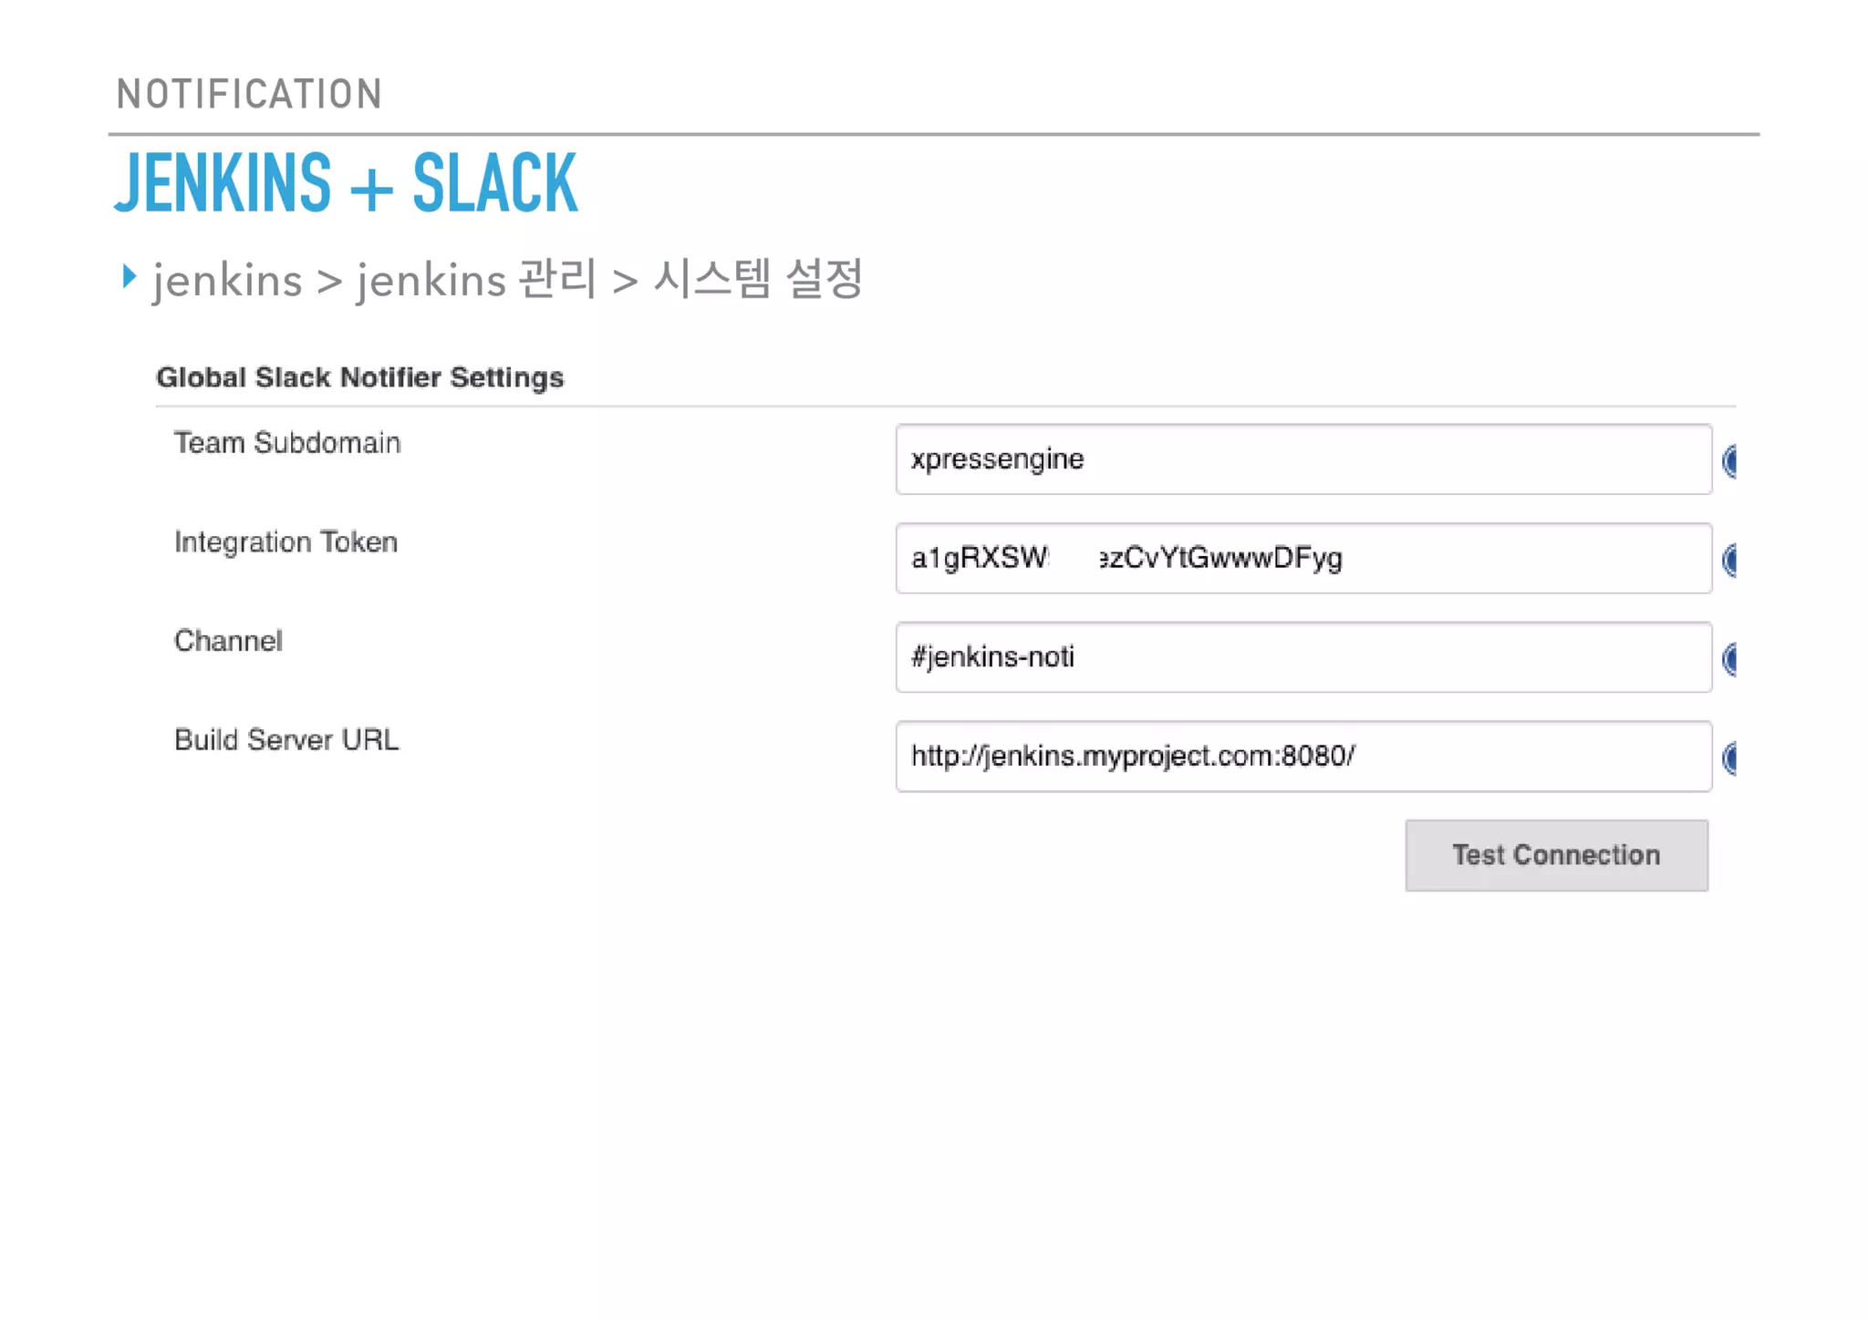
Task: Open help icon for Team Subdomain
Action: click(1729, 461)
